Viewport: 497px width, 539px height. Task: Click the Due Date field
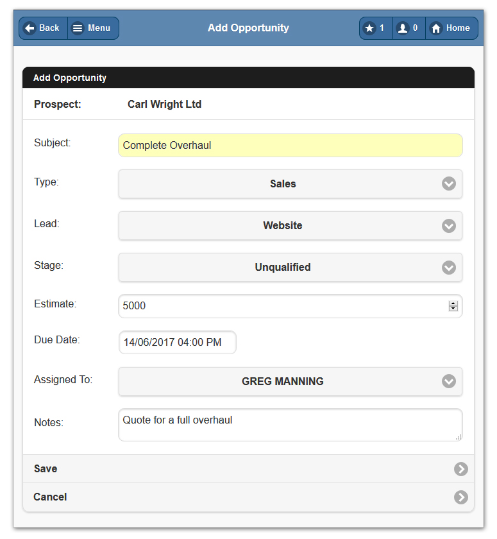click(x=177, y=343)
